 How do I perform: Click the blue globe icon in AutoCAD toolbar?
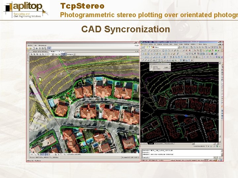[x=216, y=54]
